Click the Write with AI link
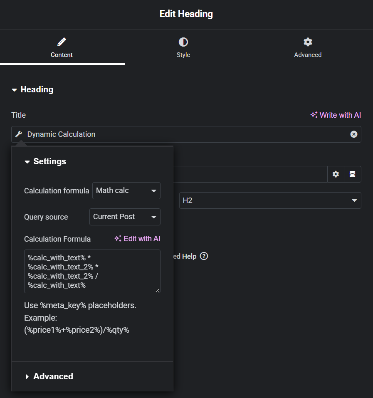Screen dimensions: 373x398 [336, 115]
